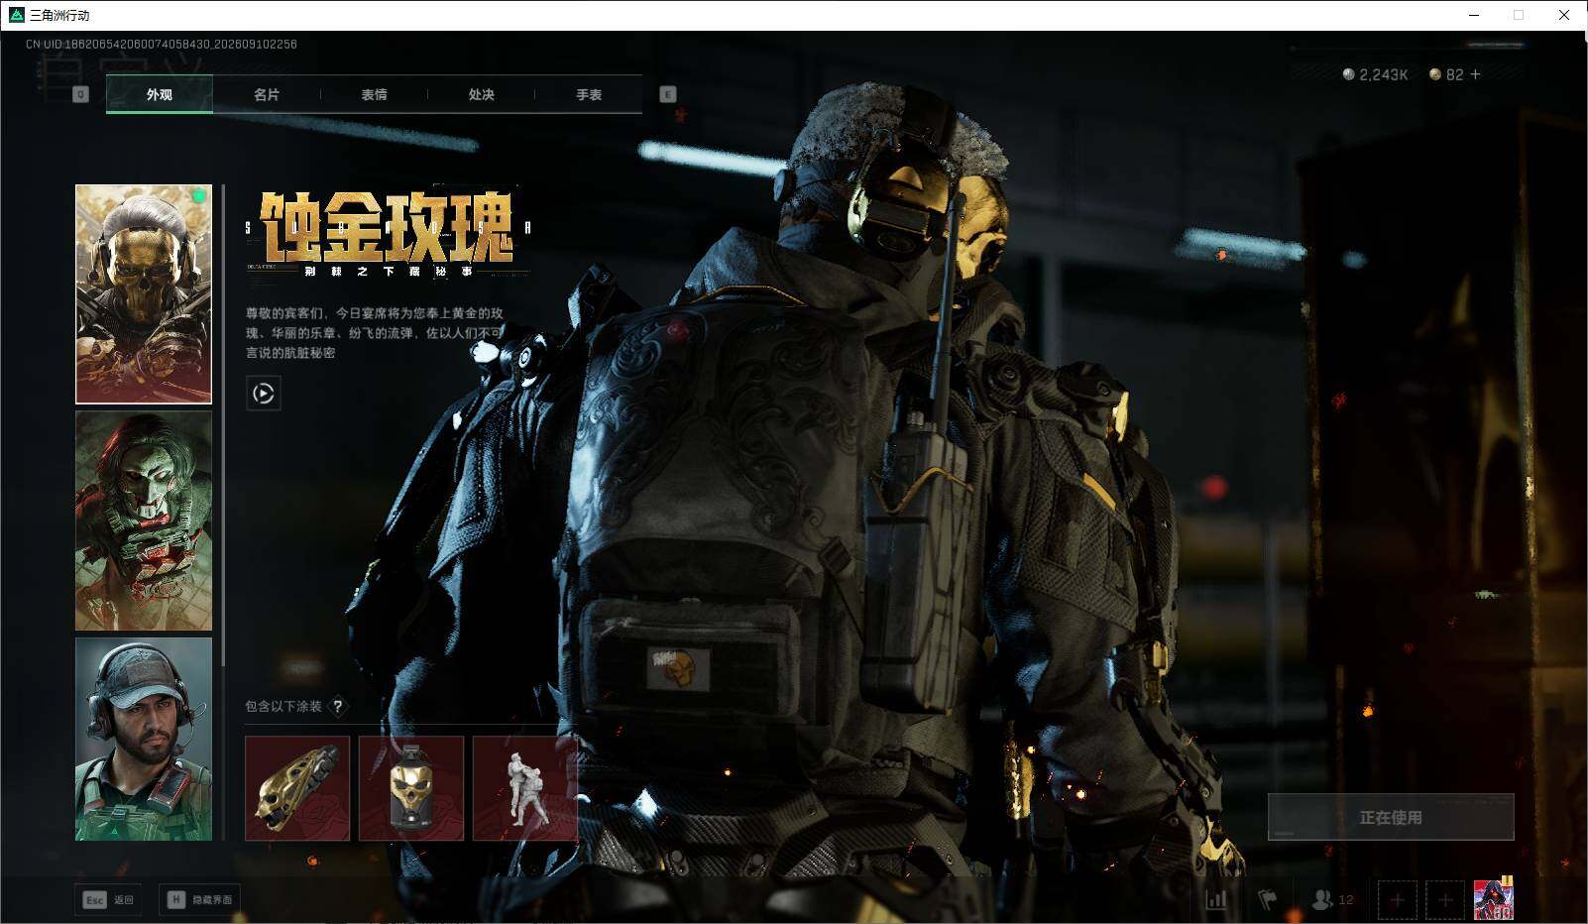Open the red hooded player avatar

point(1494,899)
